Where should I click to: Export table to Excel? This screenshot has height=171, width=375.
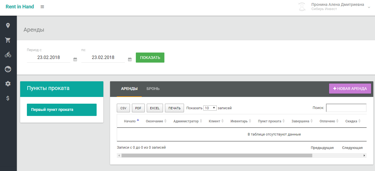pyautogui.click(x=155, y=108)
